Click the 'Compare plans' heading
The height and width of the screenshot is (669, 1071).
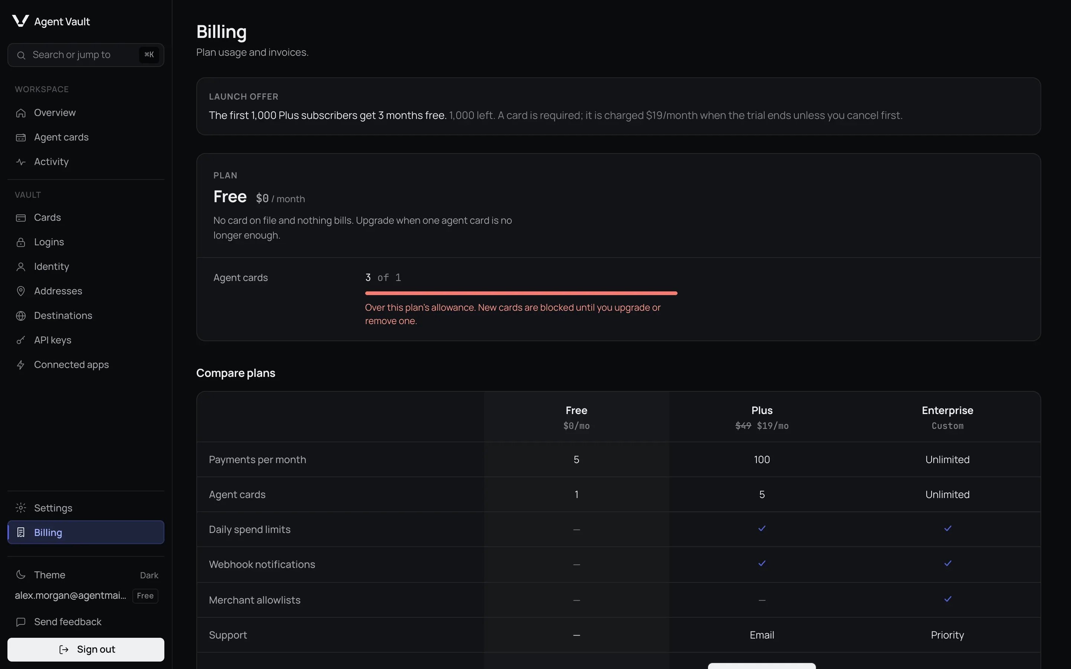tap(235, 373)
